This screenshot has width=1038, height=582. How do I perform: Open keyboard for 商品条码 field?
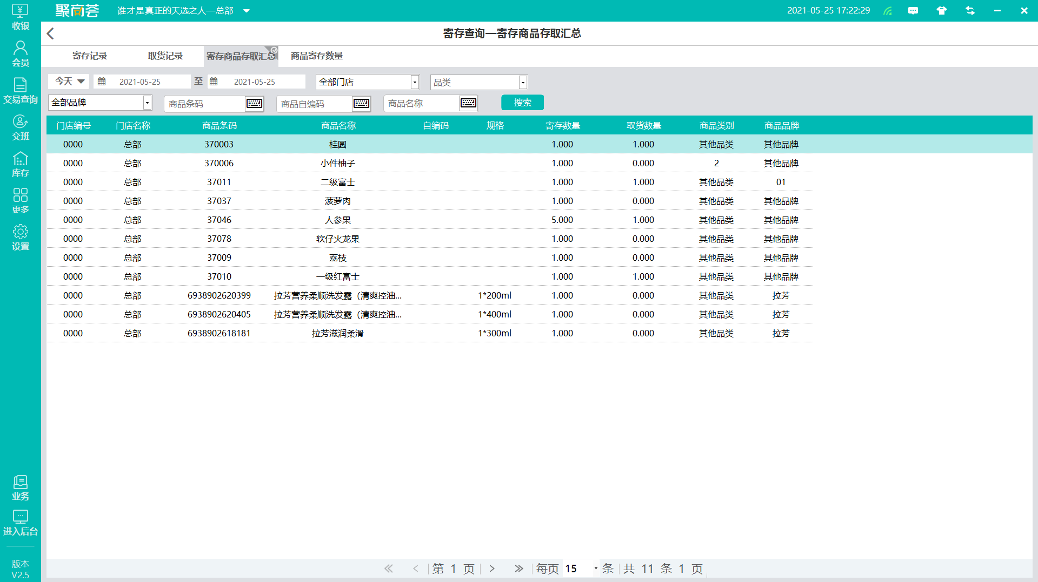[254, 103]
